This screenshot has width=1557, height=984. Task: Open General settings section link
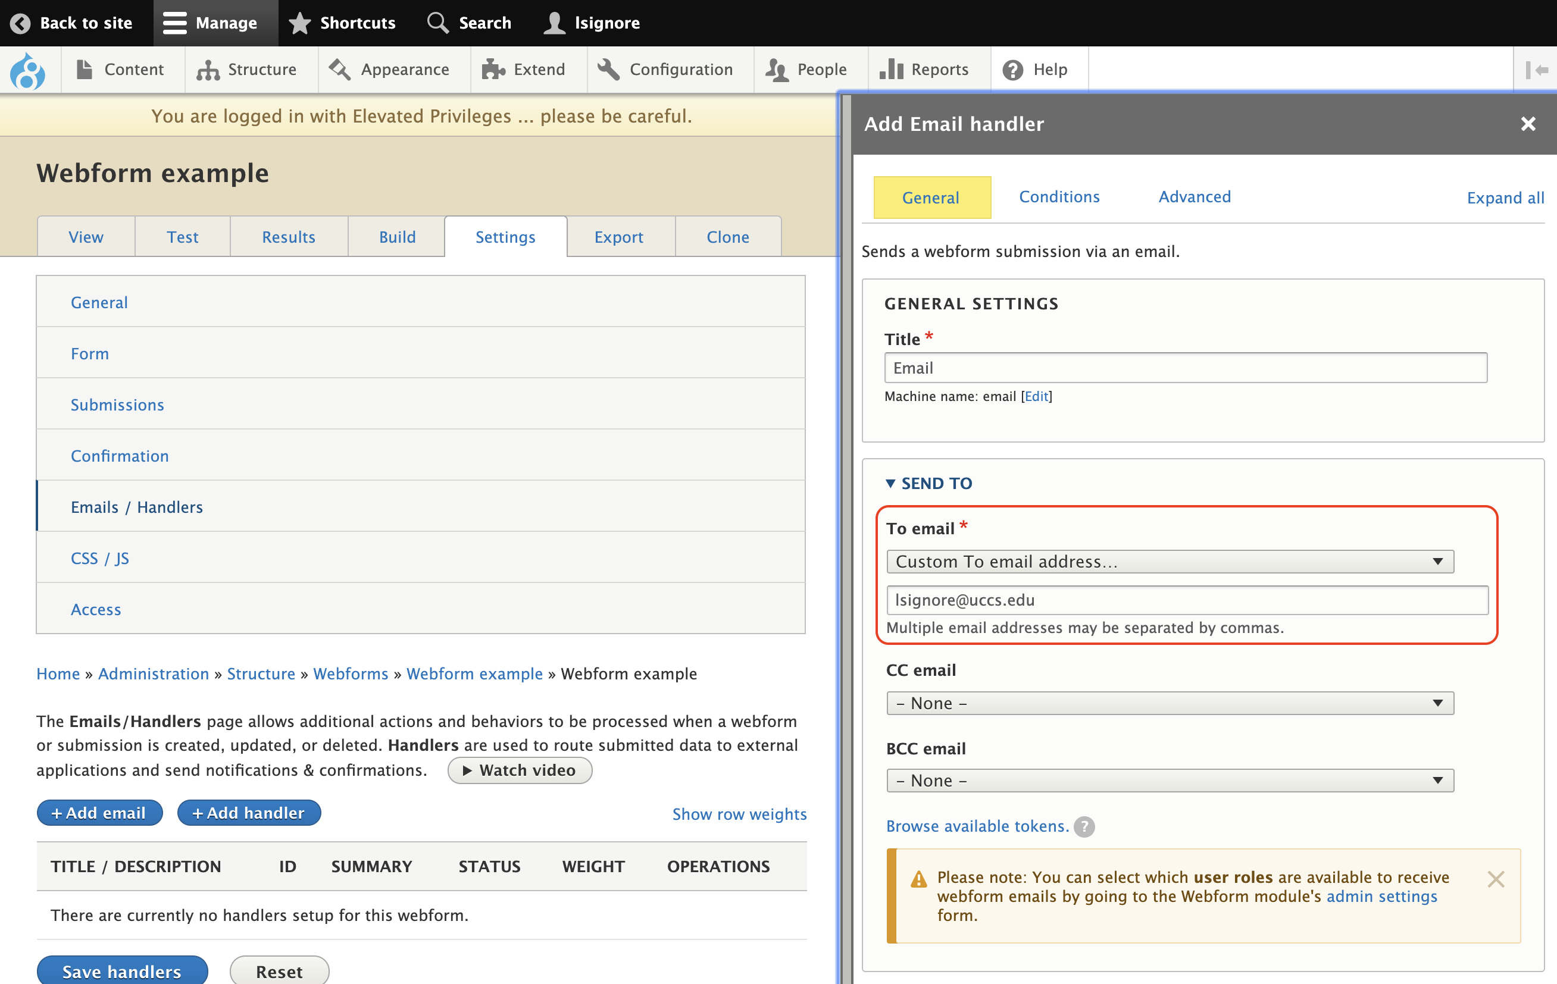(99, 303)
